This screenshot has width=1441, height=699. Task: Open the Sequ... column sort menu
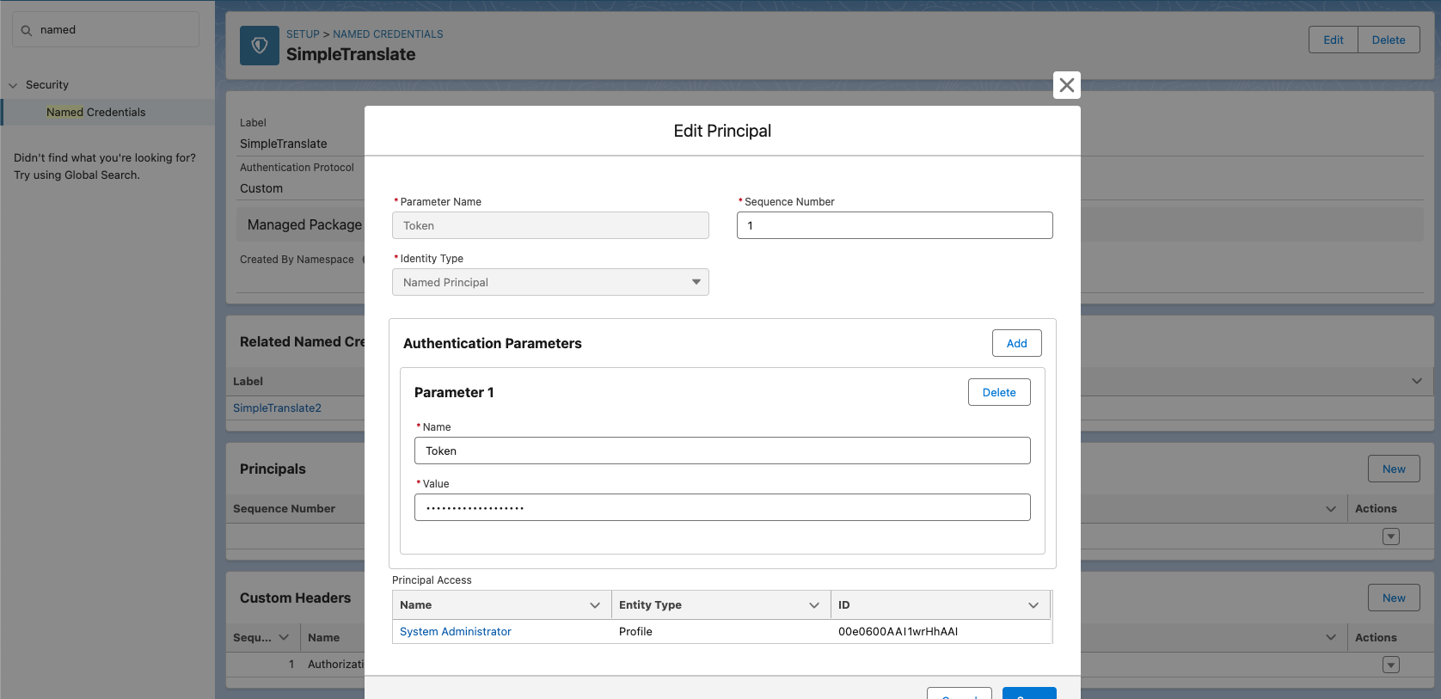284,637
